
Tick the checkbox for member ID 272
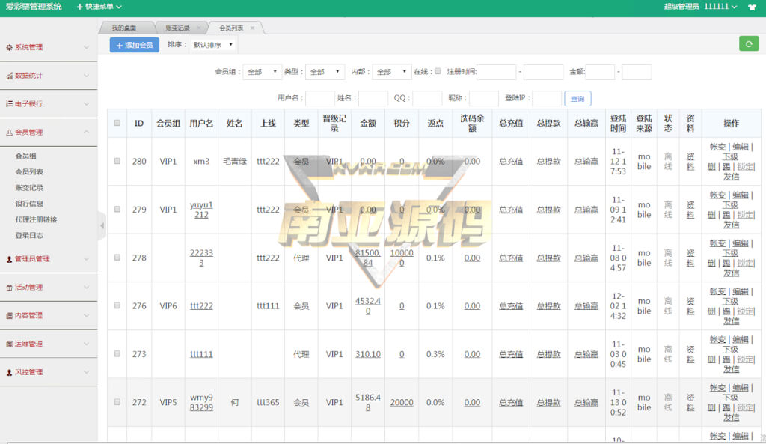click(x=117, y=402)
